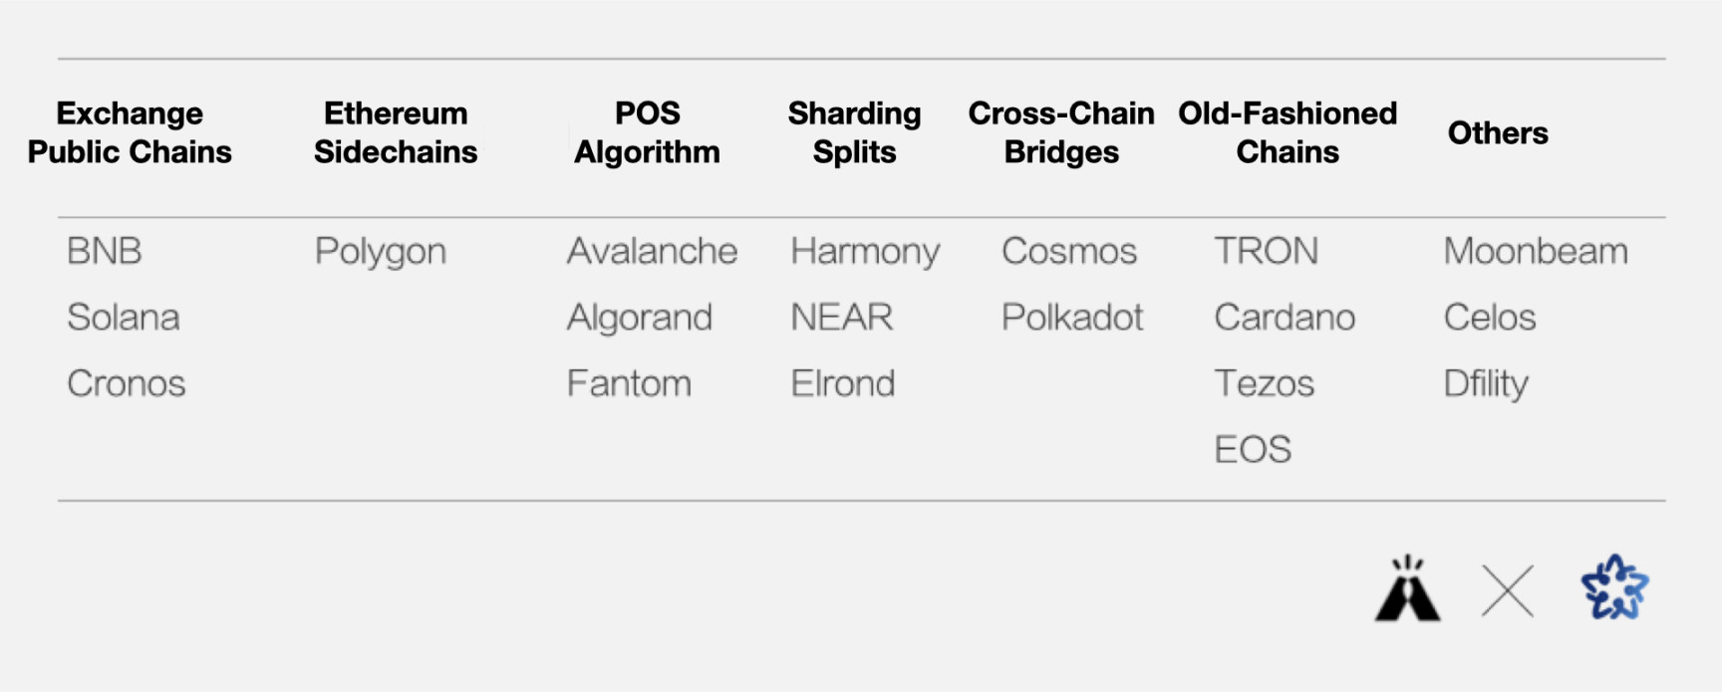Screen dimensions: 1722x692
Task: Select the Ethereum Sidechains column header
Action: [396, 132]
